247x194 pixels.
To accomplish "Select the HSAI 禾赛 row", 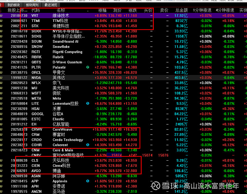I will 124,109.
